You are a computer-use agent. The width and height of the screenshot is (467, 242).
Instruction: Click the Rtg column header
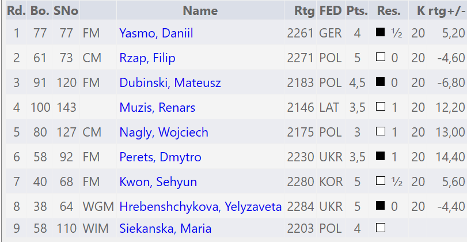(x=305, y=11)
